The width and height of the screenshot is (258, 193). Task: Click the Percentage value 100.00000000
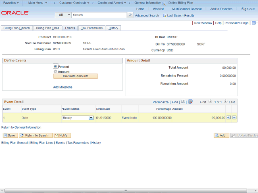click(x=162, y=118)
